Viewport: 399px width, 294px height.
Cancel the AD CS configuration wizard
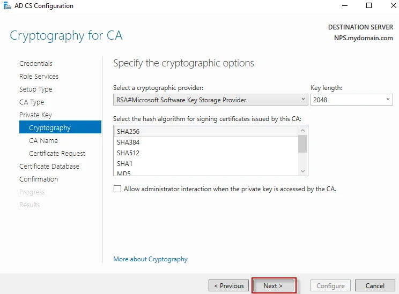[375, 286]
